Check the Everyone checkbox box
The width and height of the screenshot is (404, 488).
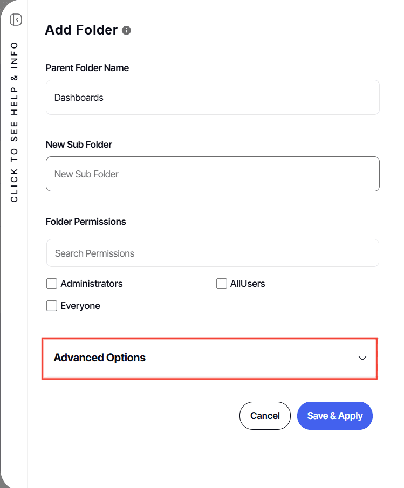52,306
